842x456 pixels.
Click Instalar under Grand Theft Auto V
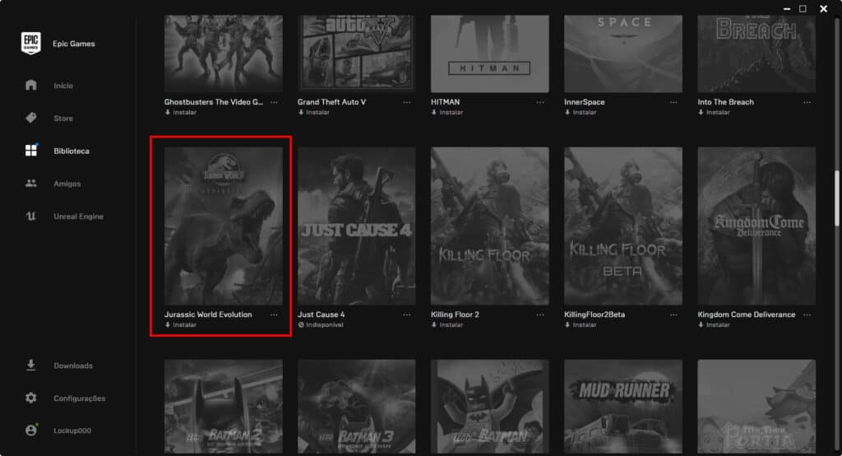tap(318, 113)
